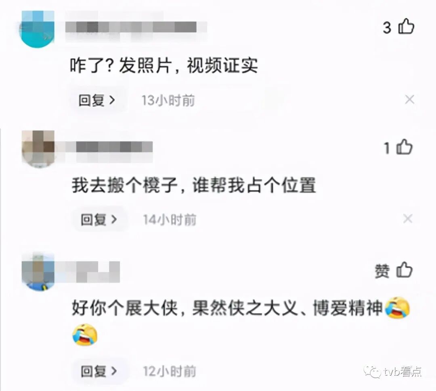Open the first commenter's teal avatar

[x=37, y=29]
